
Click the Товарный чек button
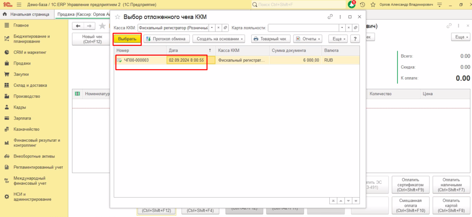tap(271, 39)
